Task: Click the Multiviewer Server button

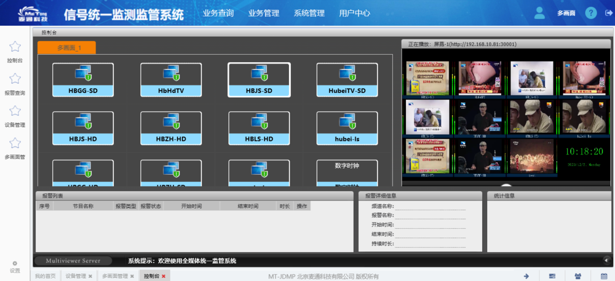Action: (x=73, y=261)
